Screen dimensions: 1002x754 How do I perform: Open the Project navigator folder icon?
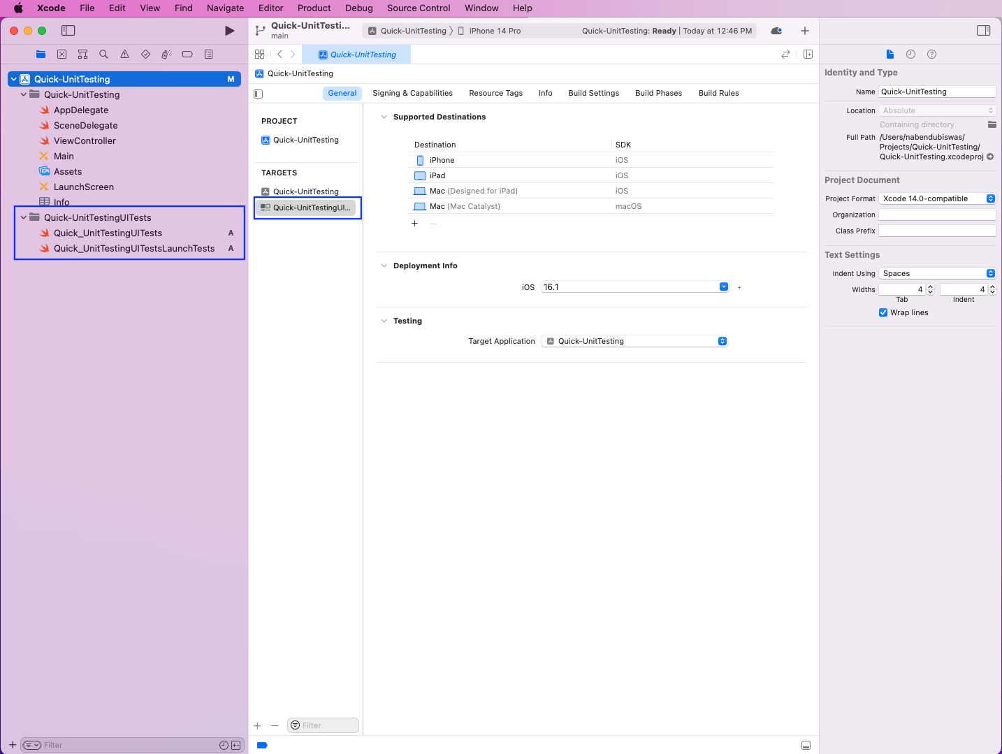pyautogui.click(x=41, y=55)
